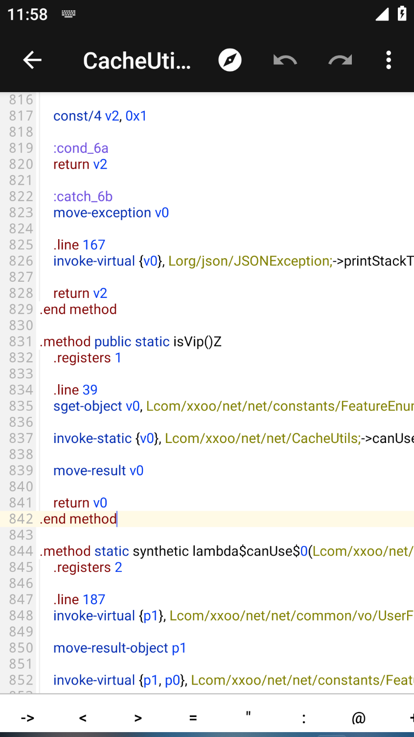Insert the arrow -> symbol key
The width and height of the screenshot is (414, 737).
coord(27,718)
